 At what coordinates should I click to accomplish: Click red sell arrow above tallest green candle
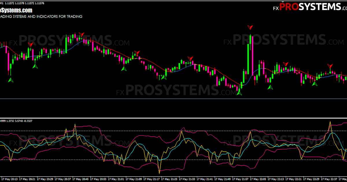point(250,27)
